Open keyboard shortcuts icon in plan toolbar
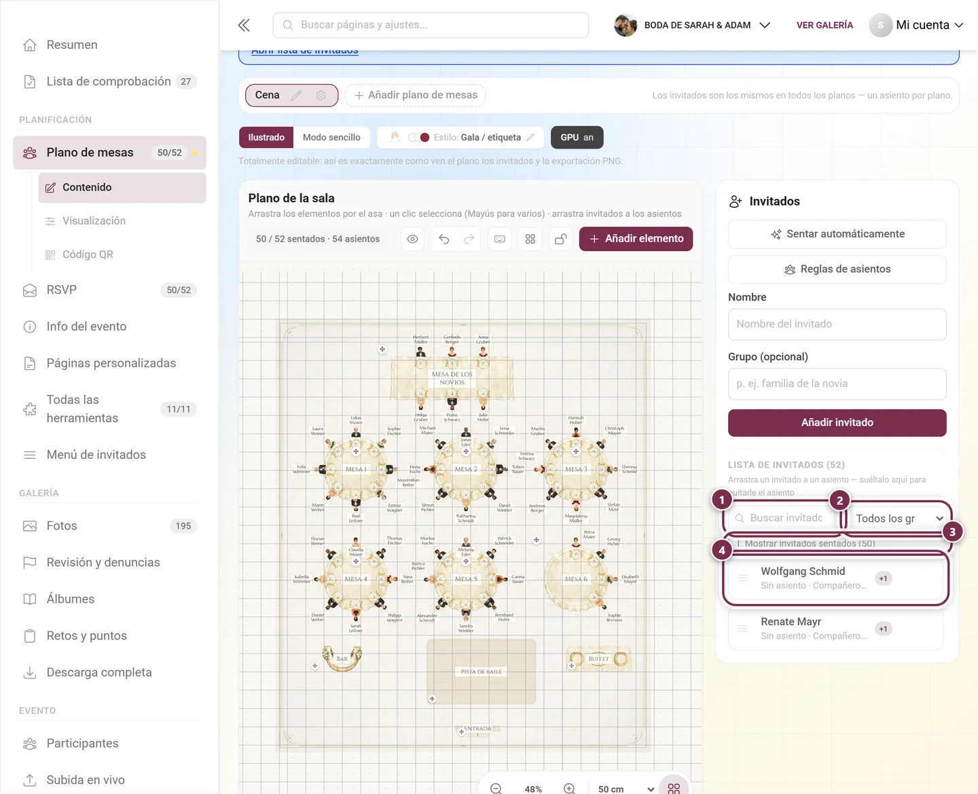Image resolution: width=978 pixels, height=794 pixels. tap(500, 239)
